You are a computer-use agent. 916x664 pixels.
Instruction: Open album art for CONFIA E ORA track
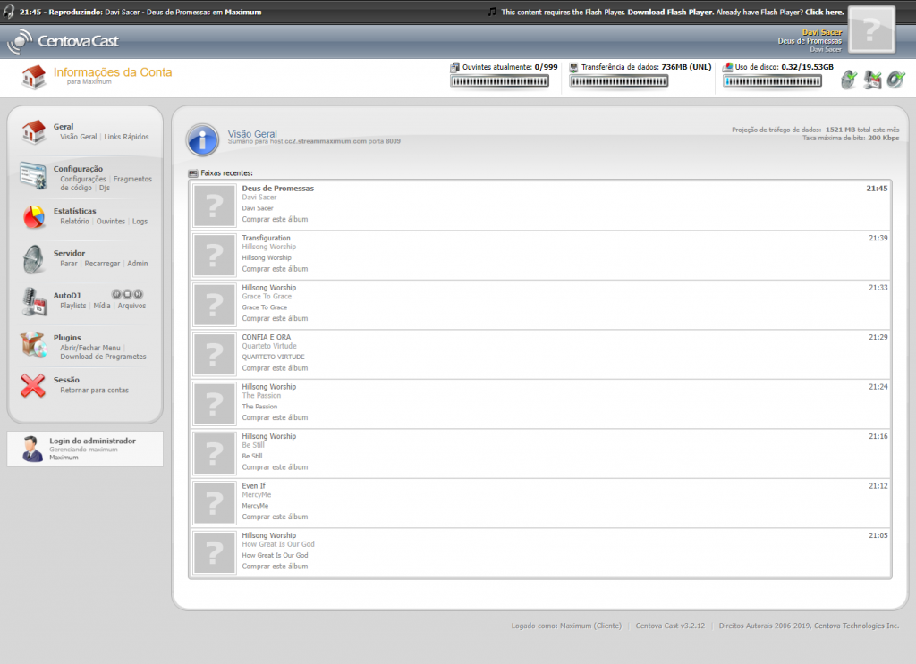point(215,354)
